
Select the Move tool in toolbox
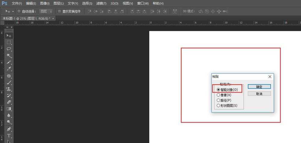pyautogui.click(x=9, y=35)
